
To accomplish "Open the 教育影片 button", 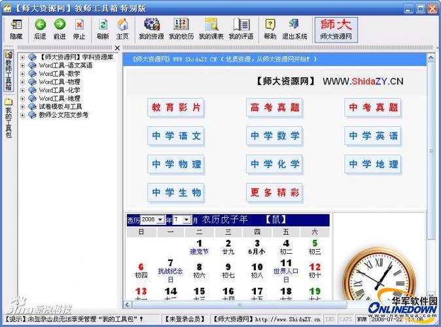I will coord(176,107).
